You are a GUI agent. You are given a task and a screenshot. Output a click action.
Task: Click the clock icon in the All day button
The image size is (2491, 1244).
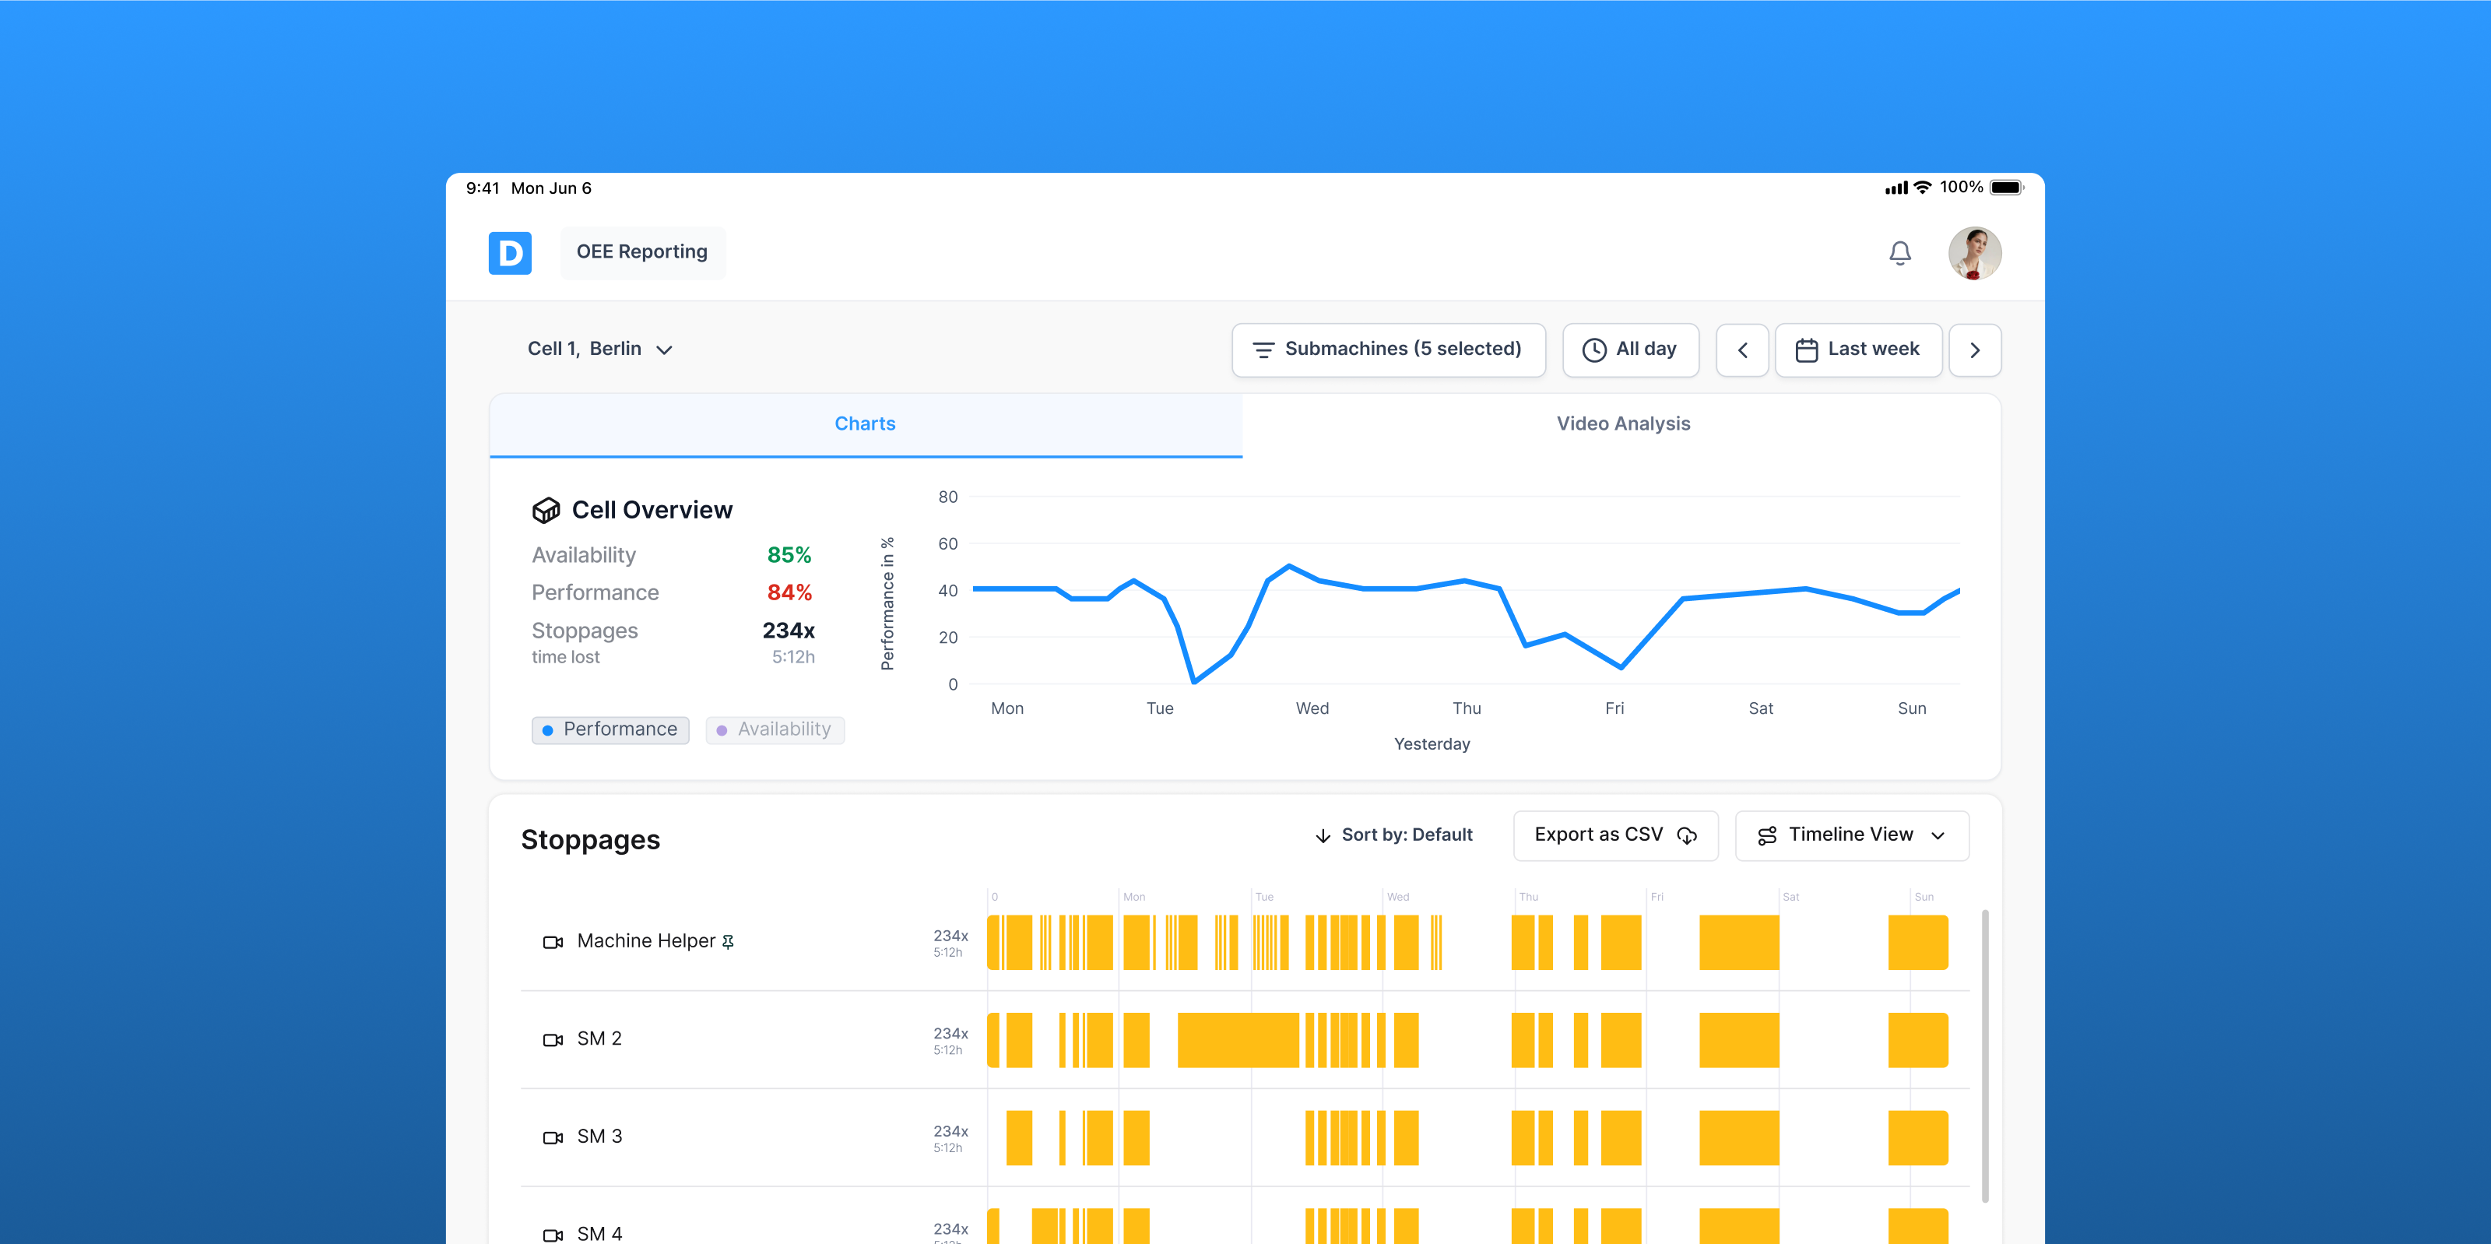tap(1593, 350)
